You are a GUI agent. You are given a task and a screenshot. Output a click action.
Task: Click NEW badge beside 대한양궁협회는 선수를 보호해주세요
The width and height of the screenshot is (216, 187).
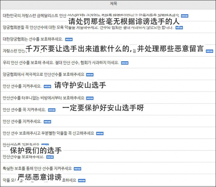pyautogui.click(x=68, y=39)
